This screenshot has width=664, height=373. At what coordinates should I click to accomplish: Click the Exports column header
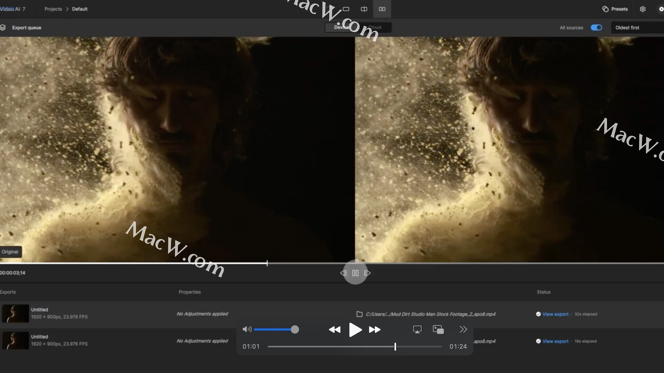(x=8, y=292)
